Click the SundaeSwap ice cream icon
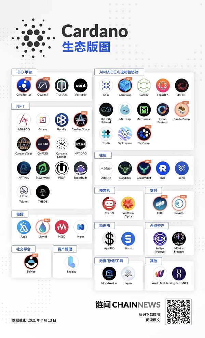This screenshot has height=338, width=205. click(x=182, y=110)
